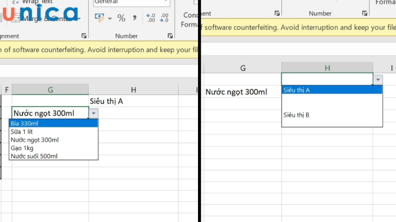Apply Comma Style number formatting

(135, 18)
